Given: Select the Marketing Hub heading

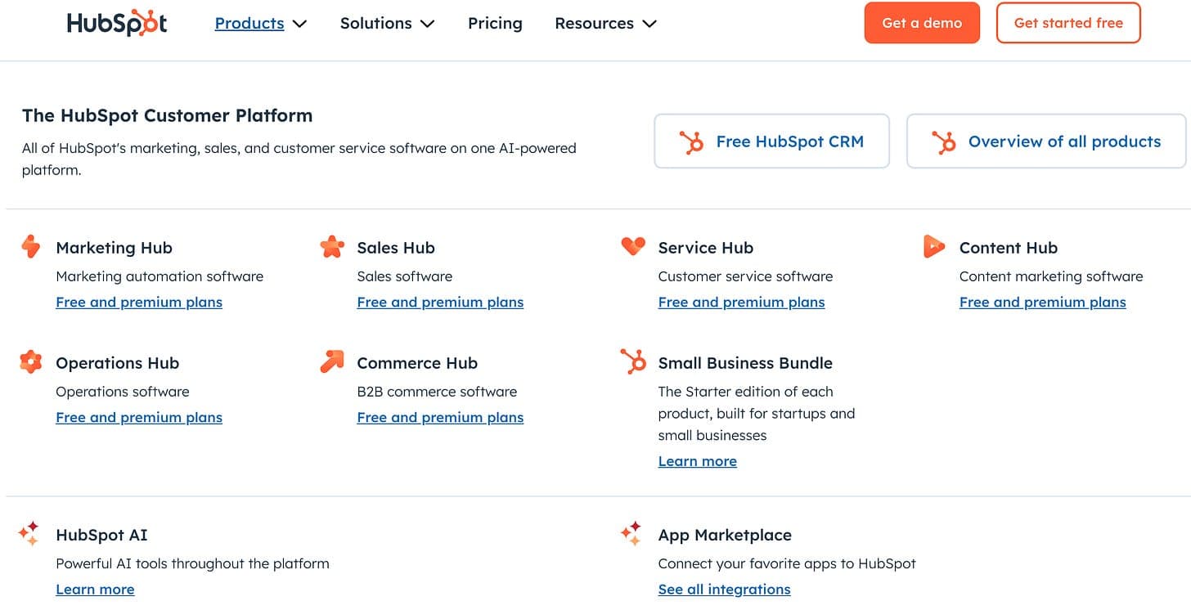Looking at the screenshot, I should [114, 248].
